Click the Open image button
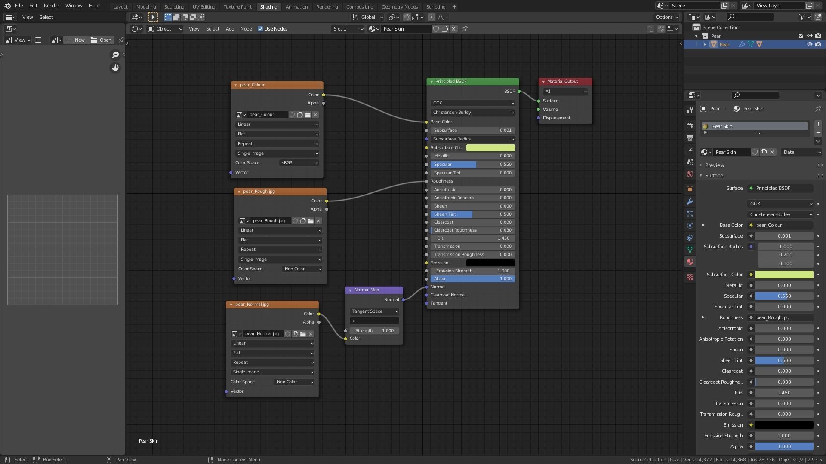Viewport: 826px width, 464px height. coord(101,40)
